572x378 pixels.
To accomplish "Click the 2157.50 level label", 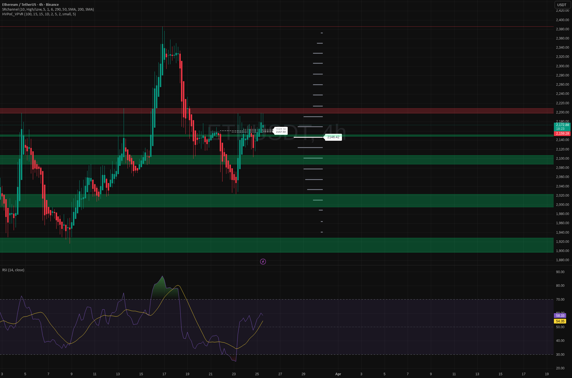I will 281,132.
